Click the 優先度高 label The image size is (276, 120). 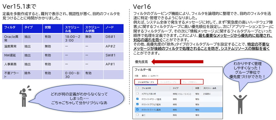pos(141,62)
